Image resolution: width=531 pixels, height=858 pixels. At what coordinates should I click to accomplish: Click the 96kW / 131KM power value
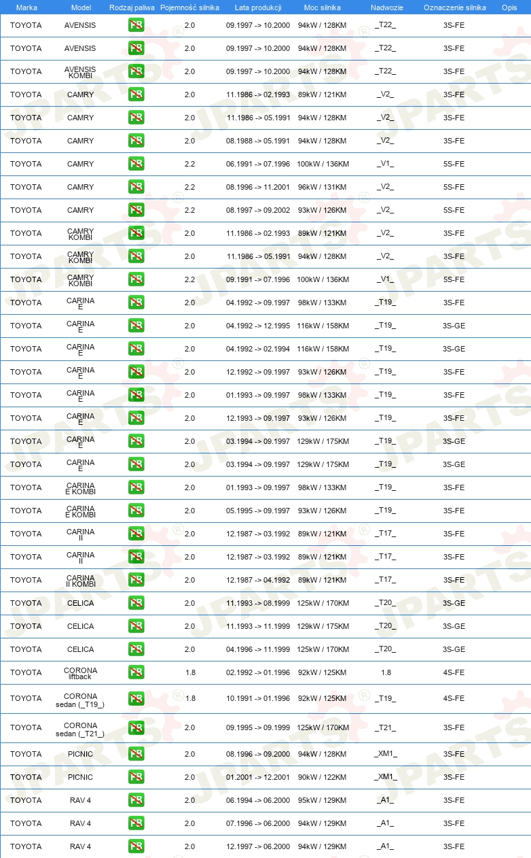(323, 187)
